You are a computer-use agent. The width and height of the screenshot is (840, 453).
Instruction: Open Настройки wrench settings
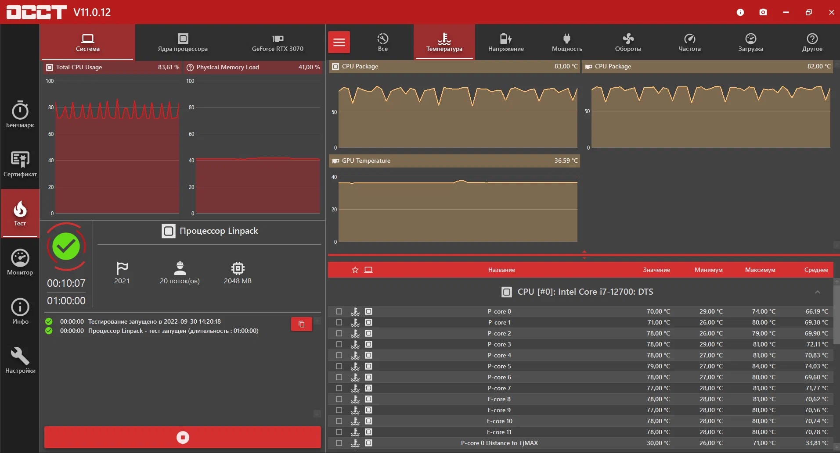pos(20,360)
